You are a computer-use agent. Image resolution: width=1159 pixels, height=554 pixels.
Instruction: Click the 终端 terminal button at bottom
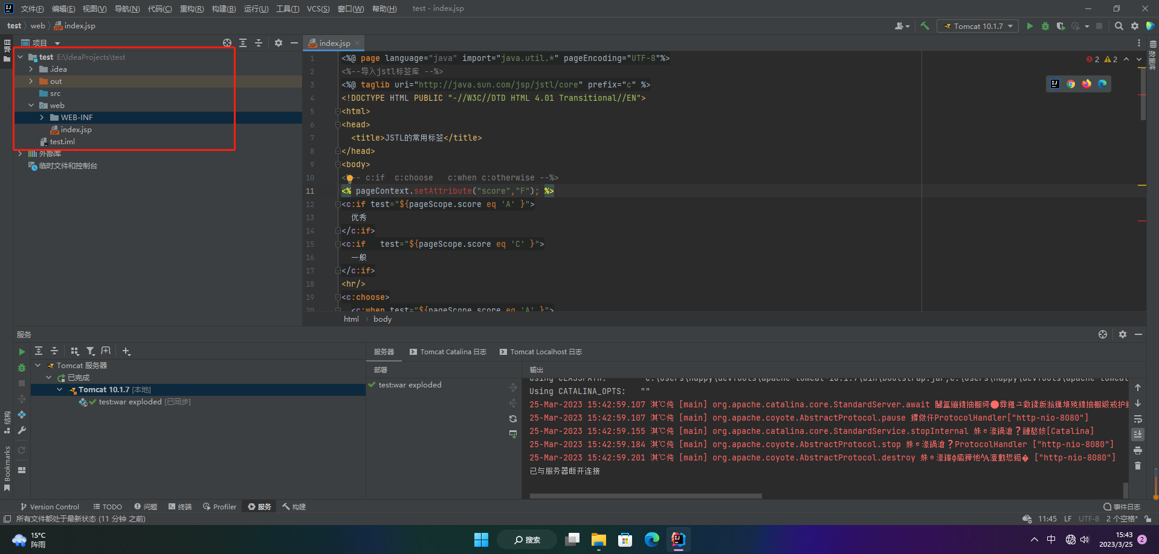pyautogui.click(x=180, y=507)
